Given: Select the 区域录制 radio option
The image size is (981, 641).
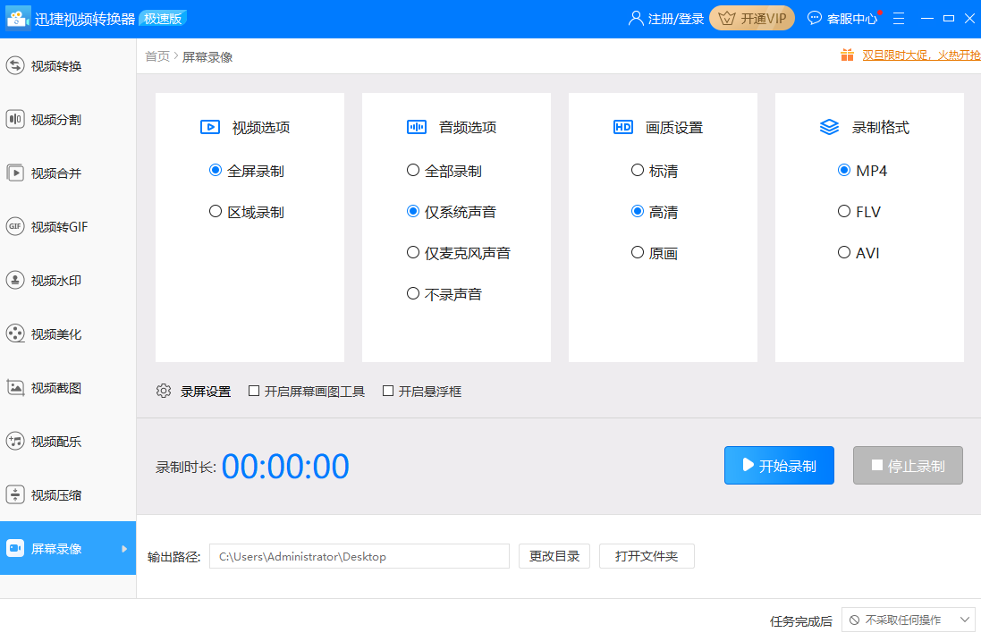Looking at the screenshot, I should 216,212.
